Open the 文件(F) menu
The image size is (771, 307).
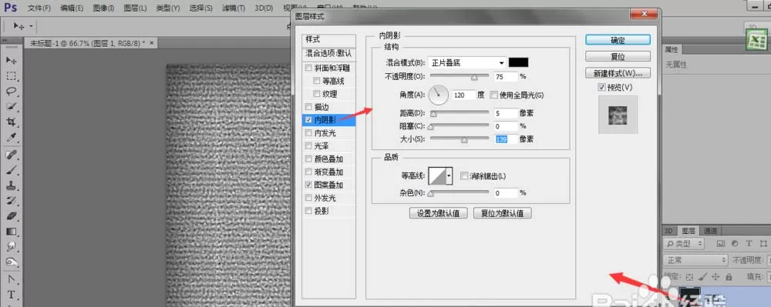39,8
